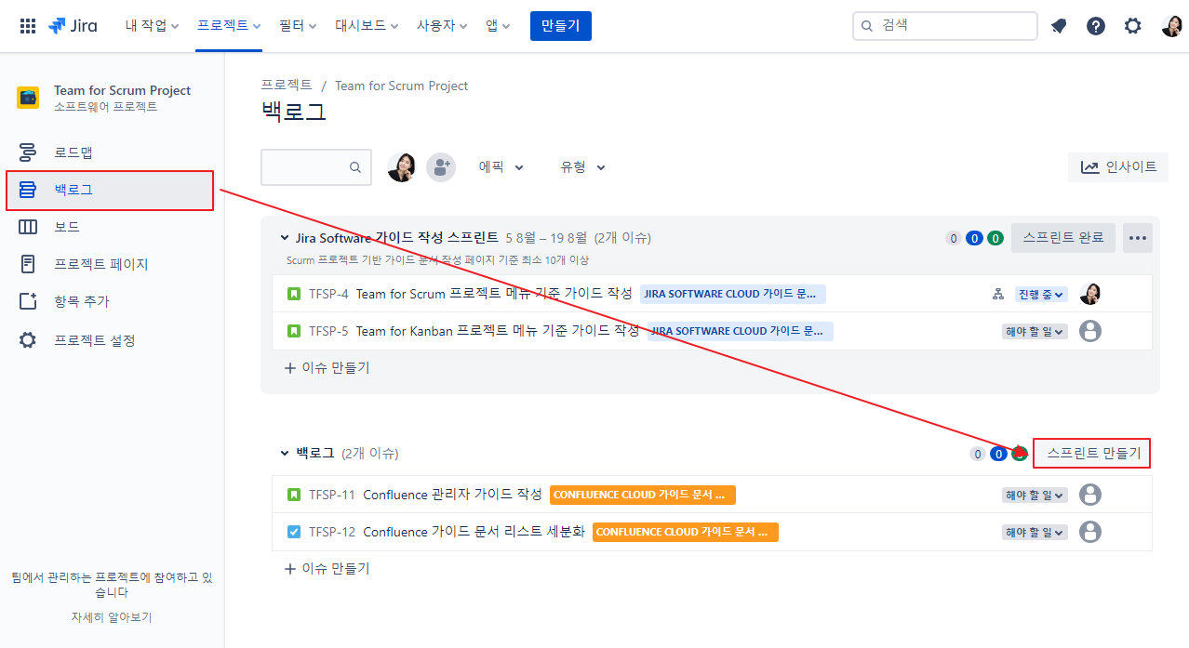Select the summary text 'Confluence 관리자 가이드 작성'
Screen dimensions: 1189x648
[x=452, y=495]
